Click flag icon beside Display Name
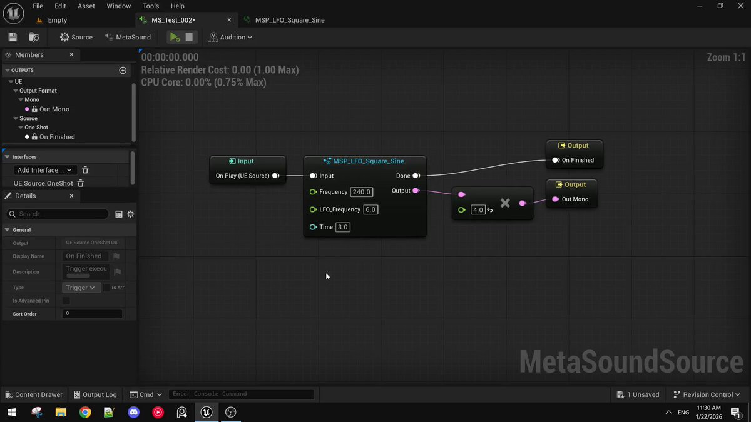The image size is (751, 422). pyautogui.click(x=116, y=256)
